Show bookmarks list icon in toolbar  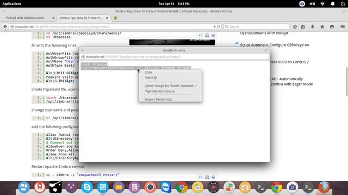tap(303, 27)
